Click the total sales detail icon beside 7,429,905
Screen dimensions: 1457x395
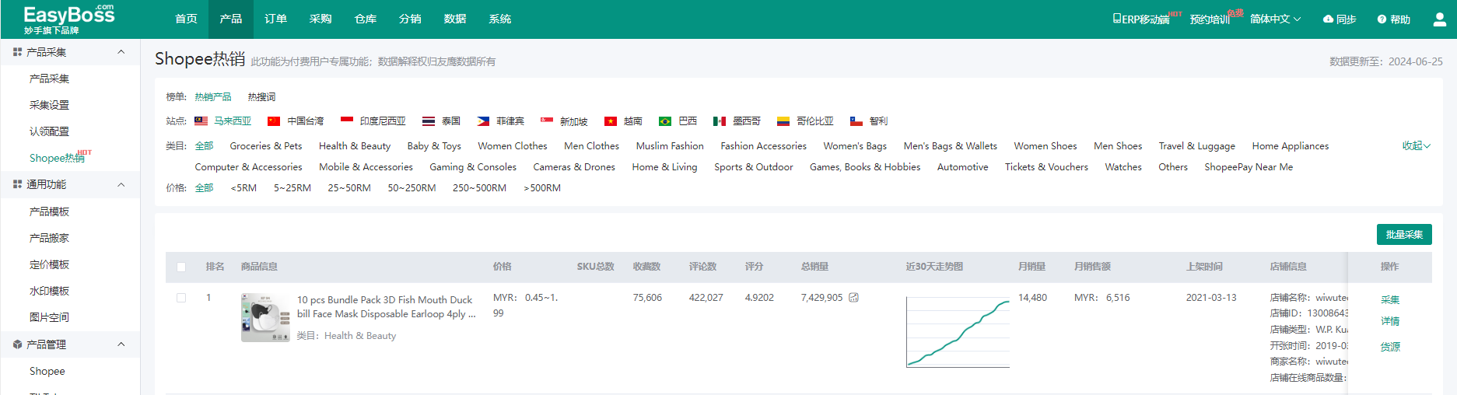[x=853, y=298]
